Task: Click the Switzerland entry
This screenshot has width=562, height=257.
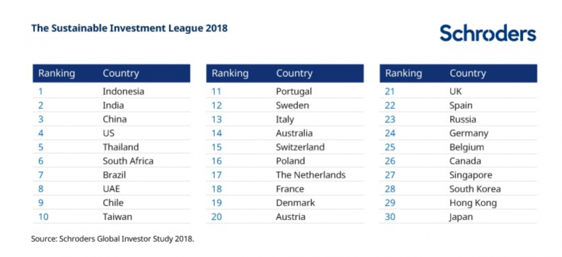Action: click(x=300, y=147)
